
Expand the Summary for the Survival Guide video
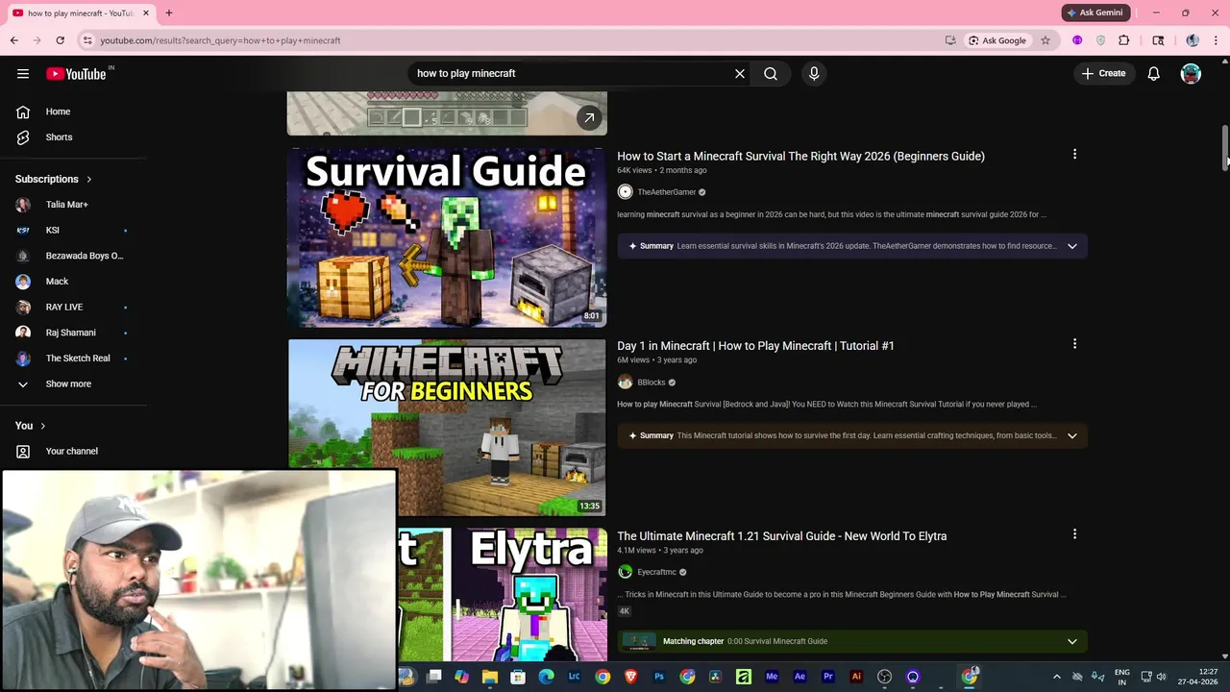click(x=1072, y=246)
